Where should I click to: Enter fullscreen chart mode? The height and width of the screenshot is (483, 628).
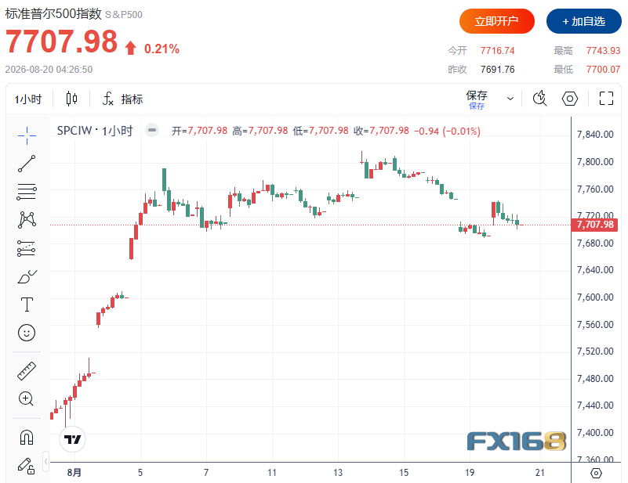(x=606, y=99)
